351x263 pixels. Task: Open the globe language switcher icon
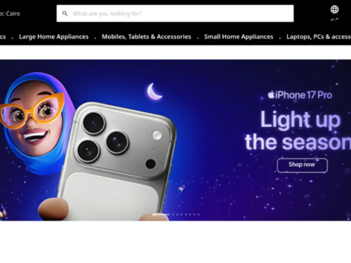coord(334,9)
